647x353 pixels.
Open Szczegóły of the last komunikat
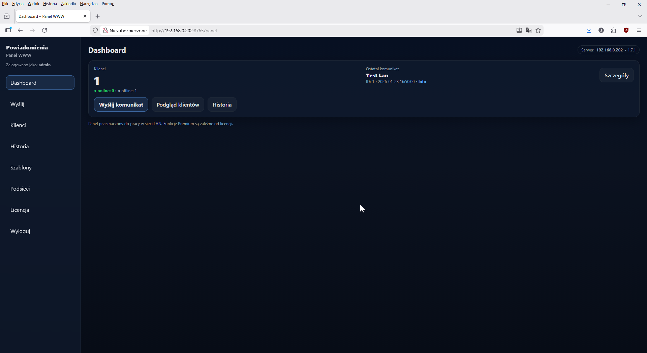617,75
